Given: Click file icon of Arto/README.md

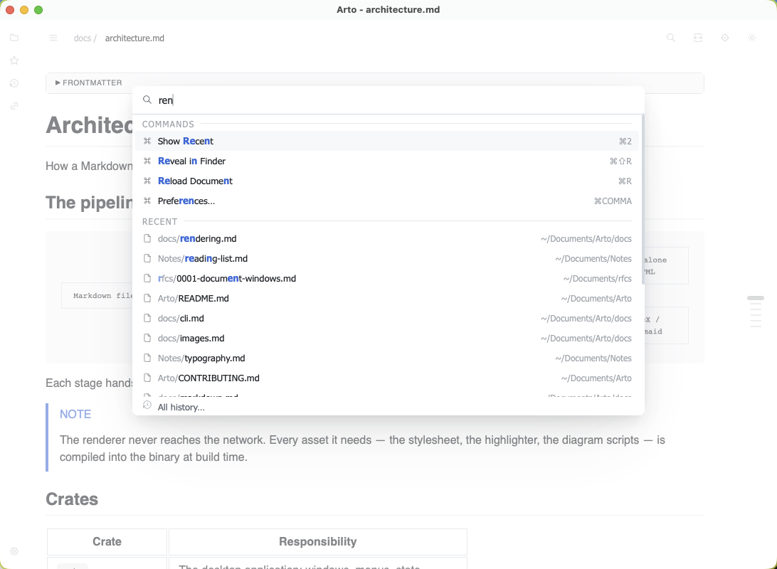Looking at the screenshot, I should [x=147, y=297].
